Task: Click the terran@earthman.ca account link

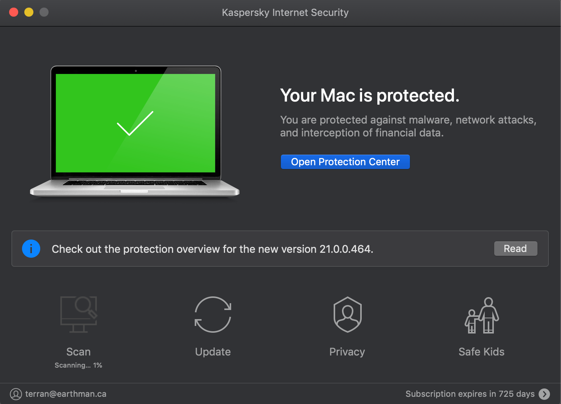Action: pos(66,394)
